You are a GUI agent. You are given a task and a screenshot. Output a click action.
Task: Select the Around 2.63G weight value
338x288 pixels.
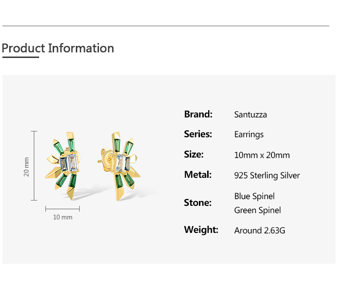(259, 230)
